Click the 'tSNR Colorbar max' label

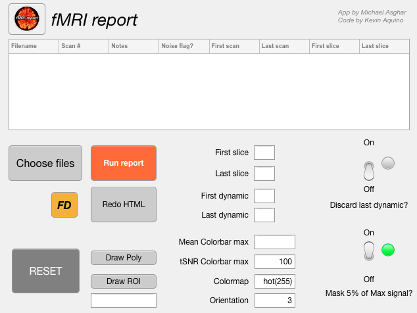click(214, 262)
